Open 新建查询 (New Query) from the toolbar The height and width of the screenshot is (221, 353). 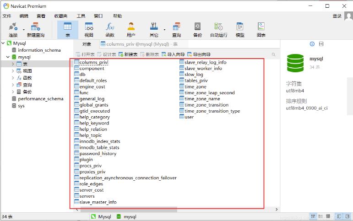[x=35, y=29]
